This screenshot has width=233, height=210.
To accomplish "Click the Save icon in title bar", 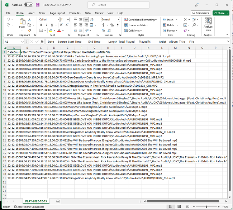I will click(x=38, y=5).
